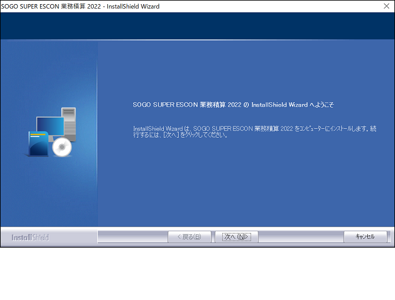Click the computer and disc installer graphic
Viewport: 395px width, 300px height.
(51, 132)
